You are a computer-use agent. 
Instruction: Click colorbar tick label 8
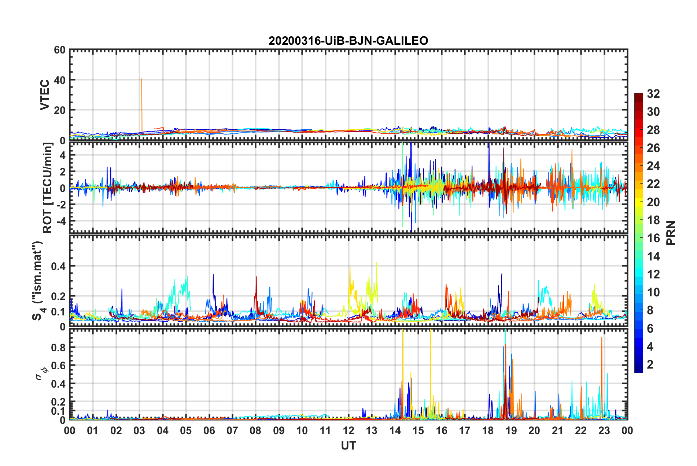coord(650,310)
